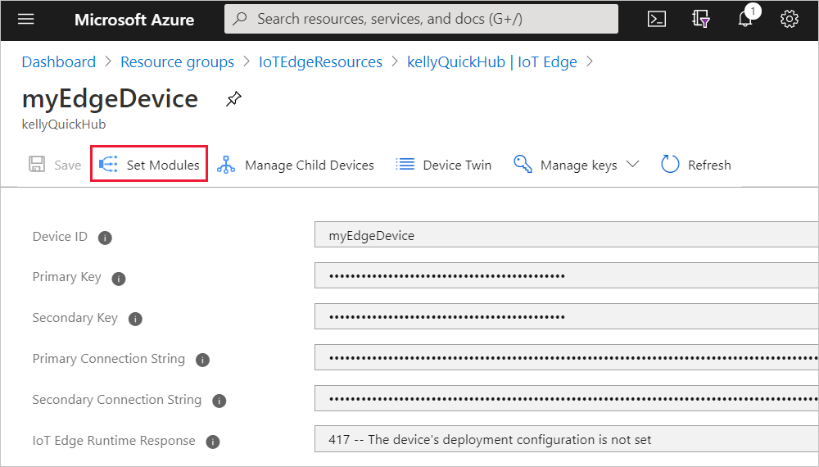
Task: Open the hamburger portal menu
Action: click(x=26, y=19)
